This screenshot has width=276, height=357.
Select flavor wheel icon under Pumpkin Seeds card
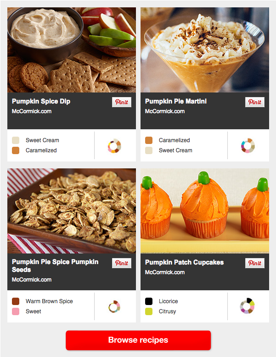(x=114, y=306)
